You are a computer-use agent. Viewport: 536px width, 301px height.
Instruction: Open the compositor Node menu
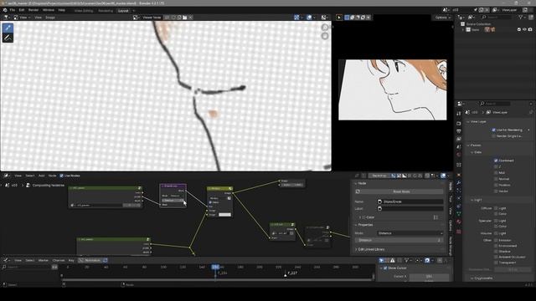[52, 176]
